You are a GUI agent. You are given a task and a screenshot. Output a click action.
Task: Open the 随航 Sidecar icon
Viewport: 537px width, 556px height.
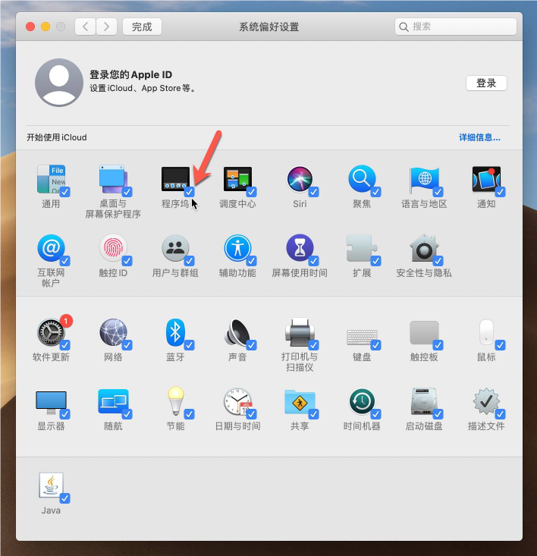click(x=113, y=401)
